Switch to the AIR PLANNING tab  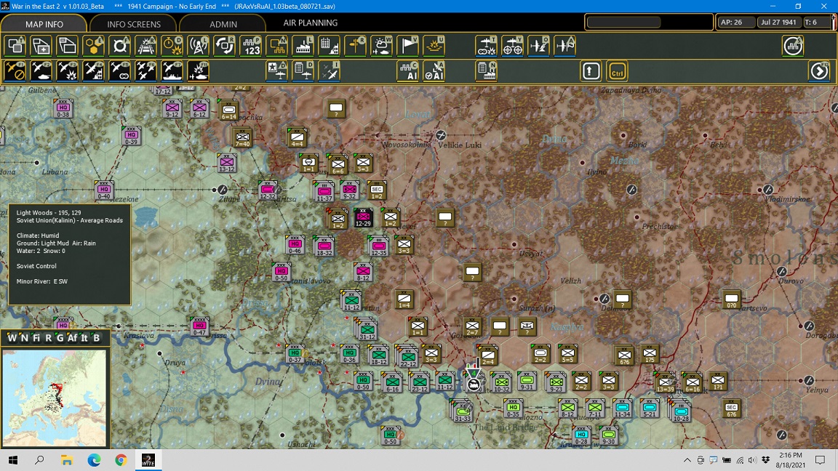(x=310, y=23)
